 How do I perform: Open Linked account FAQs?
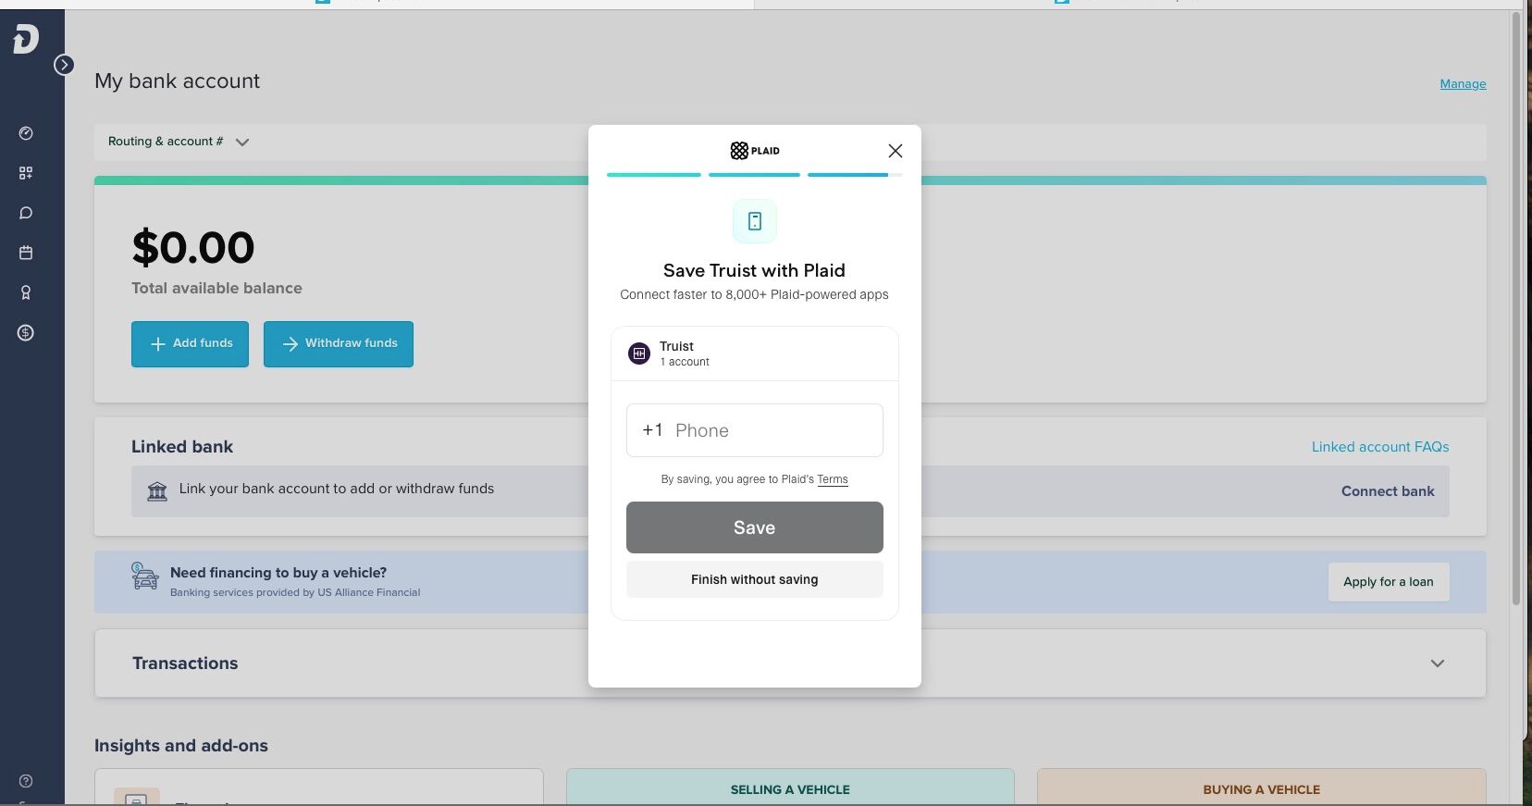coord(1380,447)
